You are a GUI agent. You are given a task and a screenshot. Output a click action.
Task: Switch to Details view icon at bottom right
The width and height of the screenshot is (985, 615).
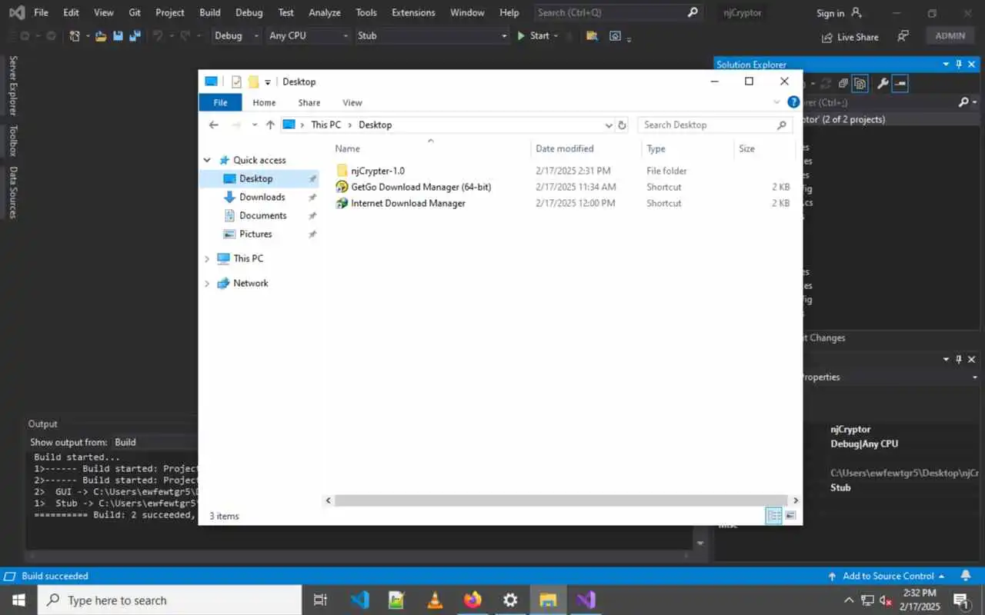773,515
